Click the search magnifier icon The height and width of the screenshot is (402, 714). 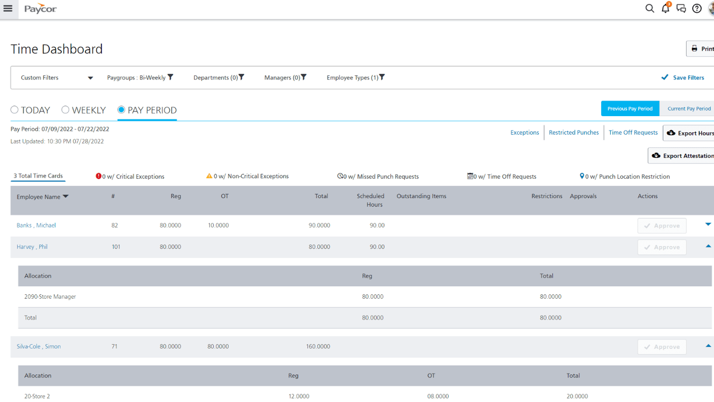(x=649, y=8)
